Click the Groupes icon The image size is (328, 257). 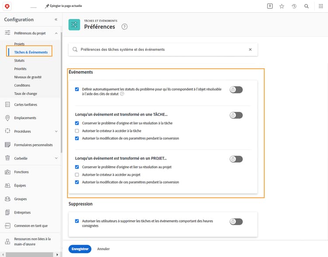(x=7, y=199)
